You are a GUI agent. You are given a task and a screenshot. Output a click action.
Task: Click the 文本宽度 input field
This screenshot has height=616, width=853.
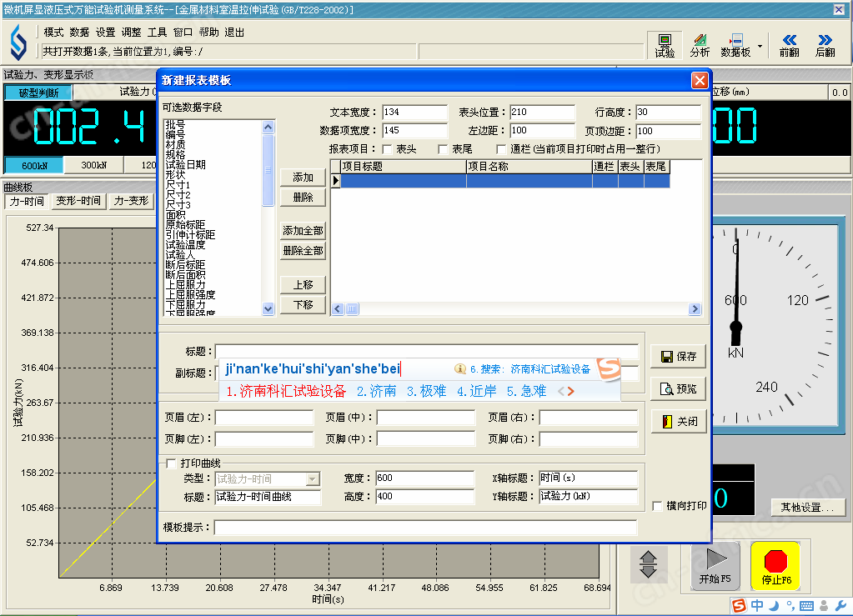414,113
